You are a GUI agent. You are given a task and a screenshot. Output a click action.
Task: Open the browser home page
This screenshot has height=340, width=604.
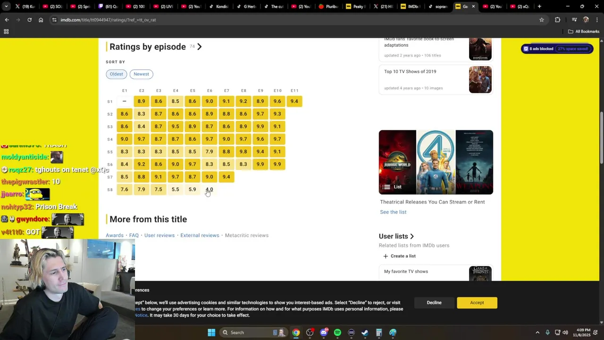click(41, 20)
